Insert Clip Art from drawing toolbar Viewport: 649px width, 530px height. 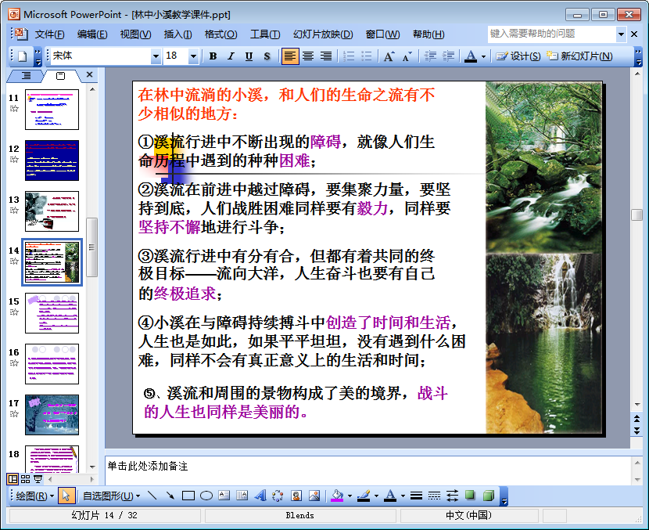tap(296, 496)
